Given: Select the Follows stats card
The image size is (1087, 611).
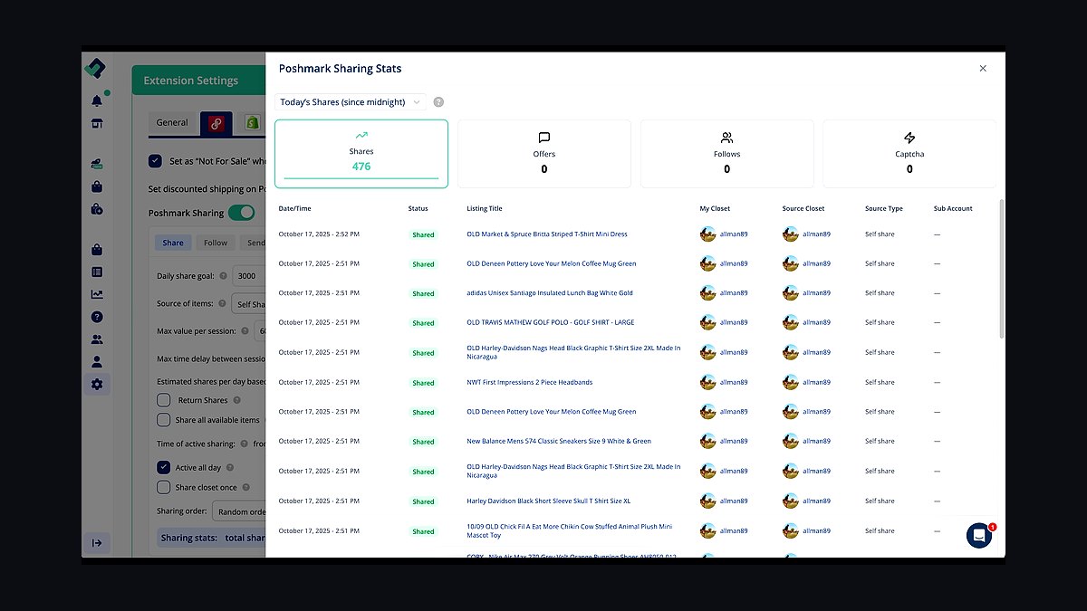Looking at the screenshot, I should (726, 154).
